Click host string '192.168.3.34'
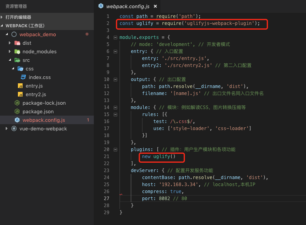 tap(178, 185)
